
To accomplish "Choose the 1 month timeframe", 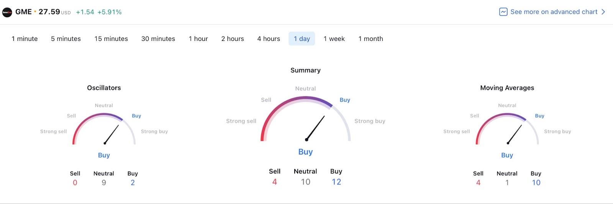I will click(370, 39).
